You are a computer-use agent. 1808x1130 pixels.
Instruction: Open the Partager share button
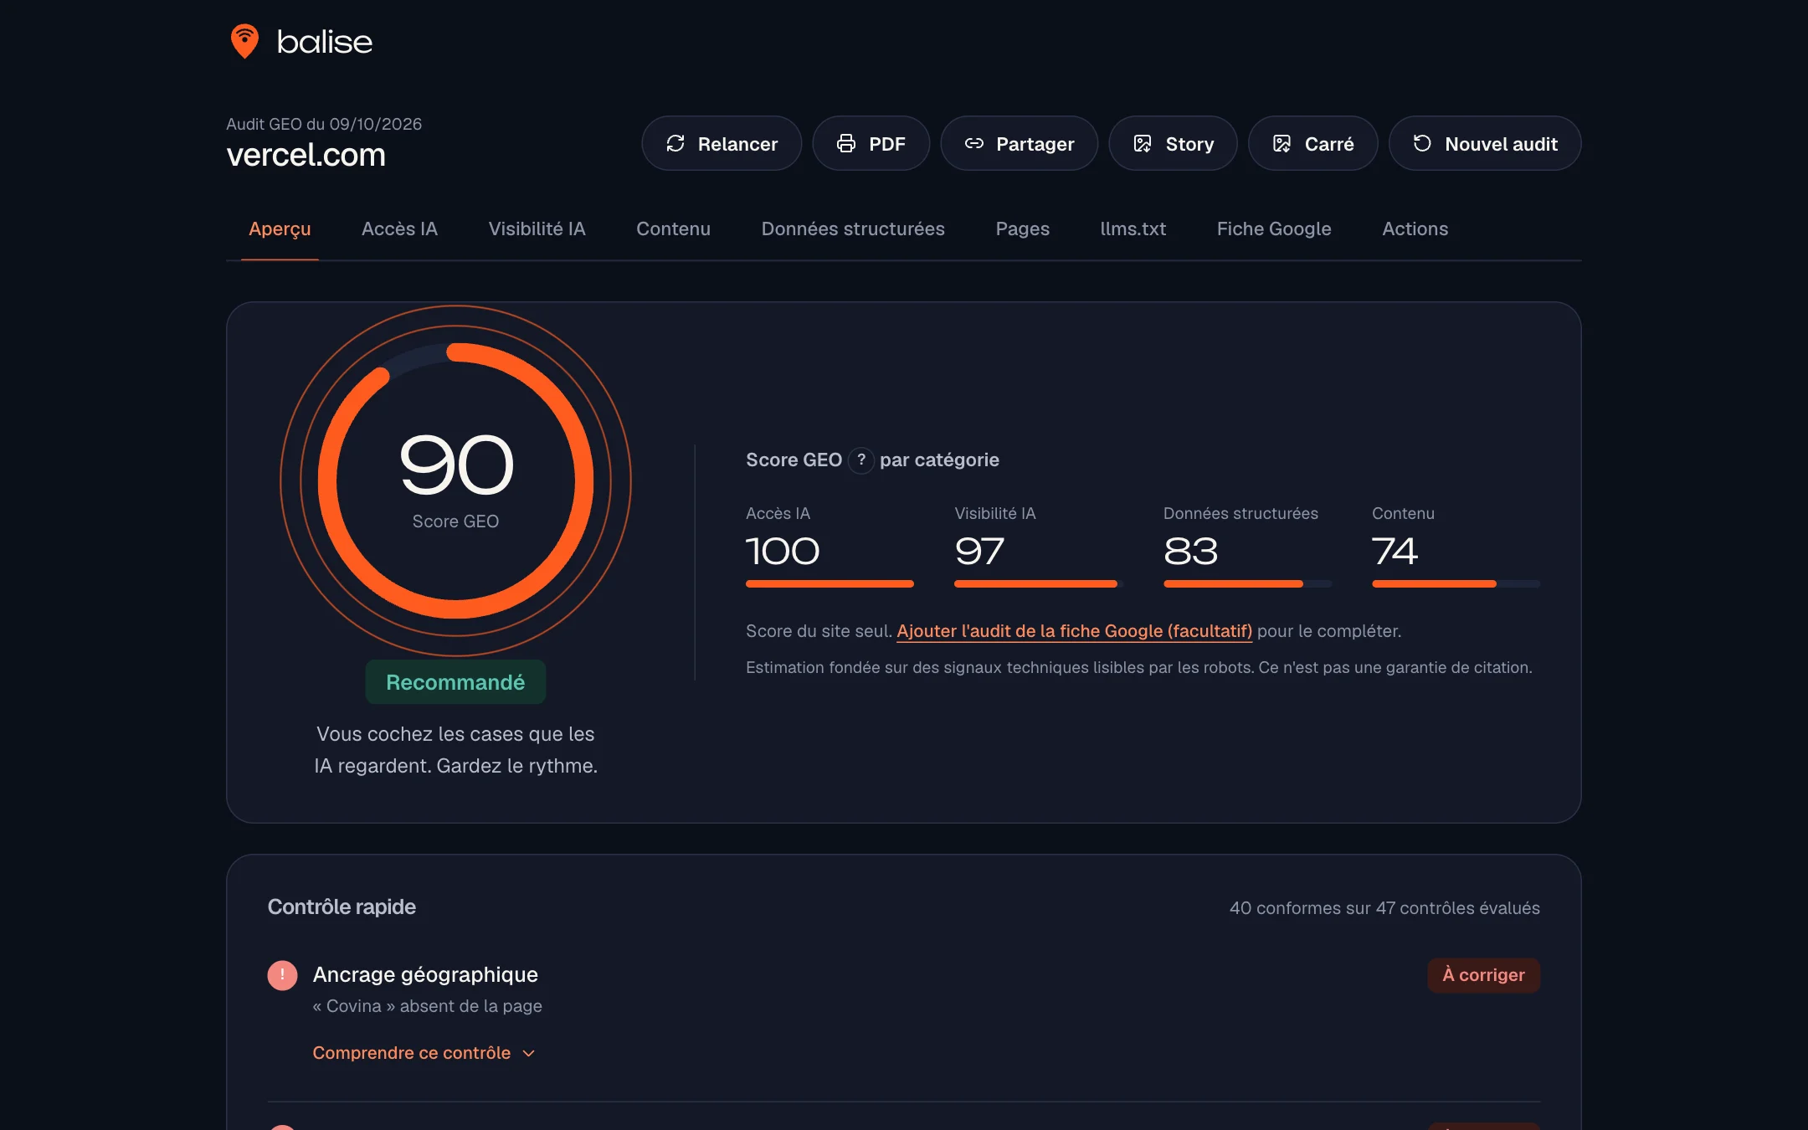1019,144
